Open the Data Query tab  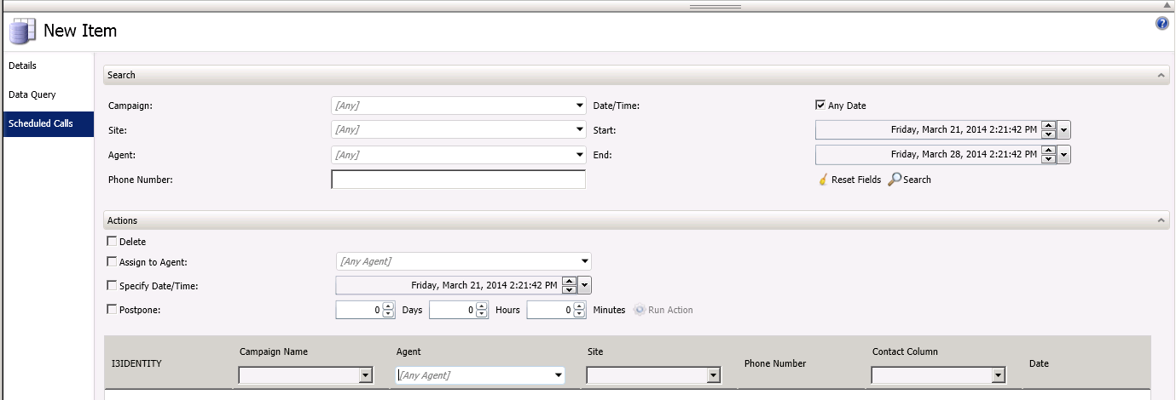tap(32, 94)
